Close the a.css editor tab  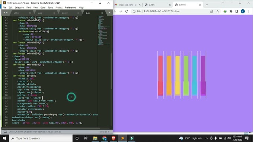54,13
